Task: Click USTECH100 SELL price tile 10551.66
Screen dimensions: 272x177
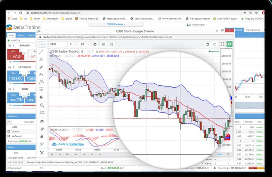Action: [x=16, y=76]
